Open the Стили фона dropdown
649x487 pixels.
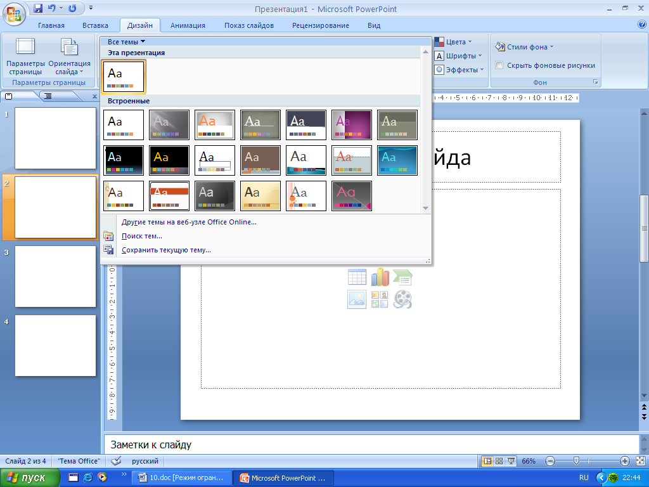coord(524,47)
